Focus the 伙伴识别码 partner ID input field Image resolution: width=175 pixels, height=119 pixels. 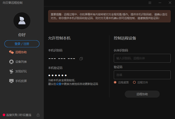click(x=142, y=58)
